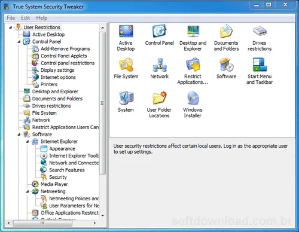
Task: Select Drives restrictions in the tree
Action: [51, 106]
